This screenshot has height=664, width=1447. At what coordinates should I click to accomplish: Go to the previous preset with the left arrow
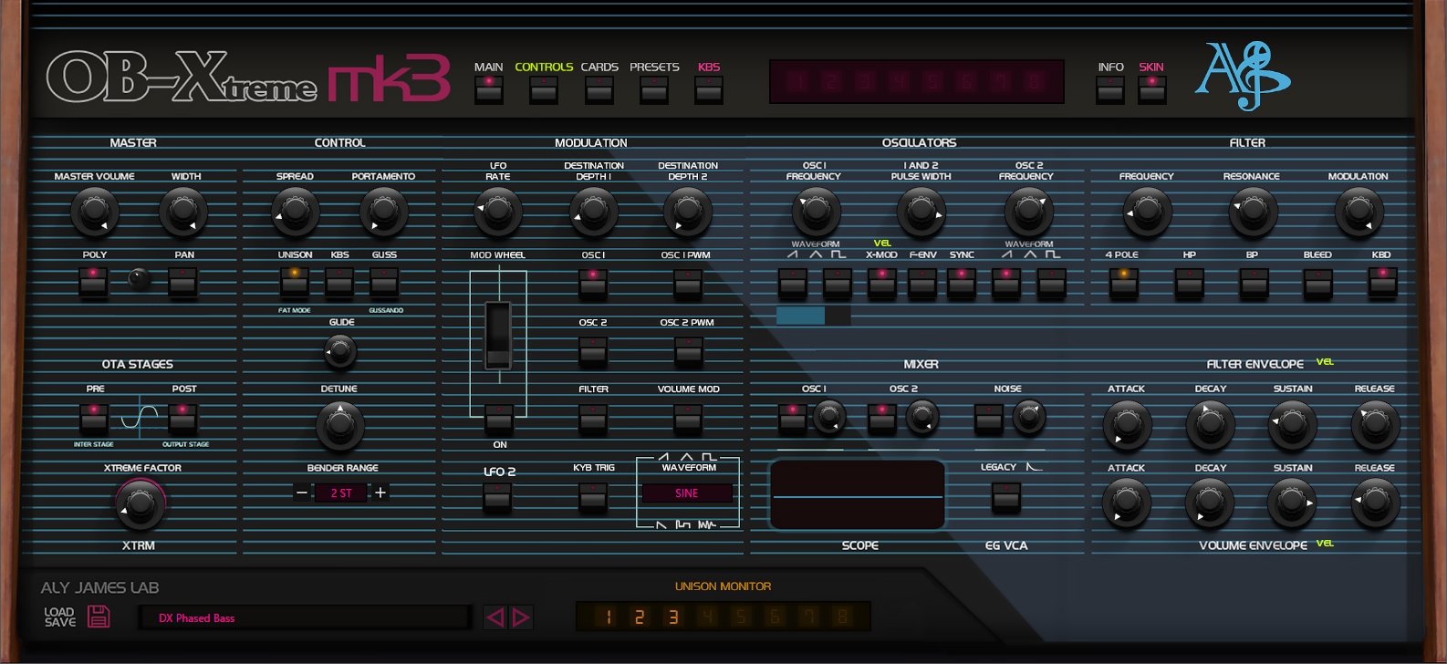click(x=495, y=617)
